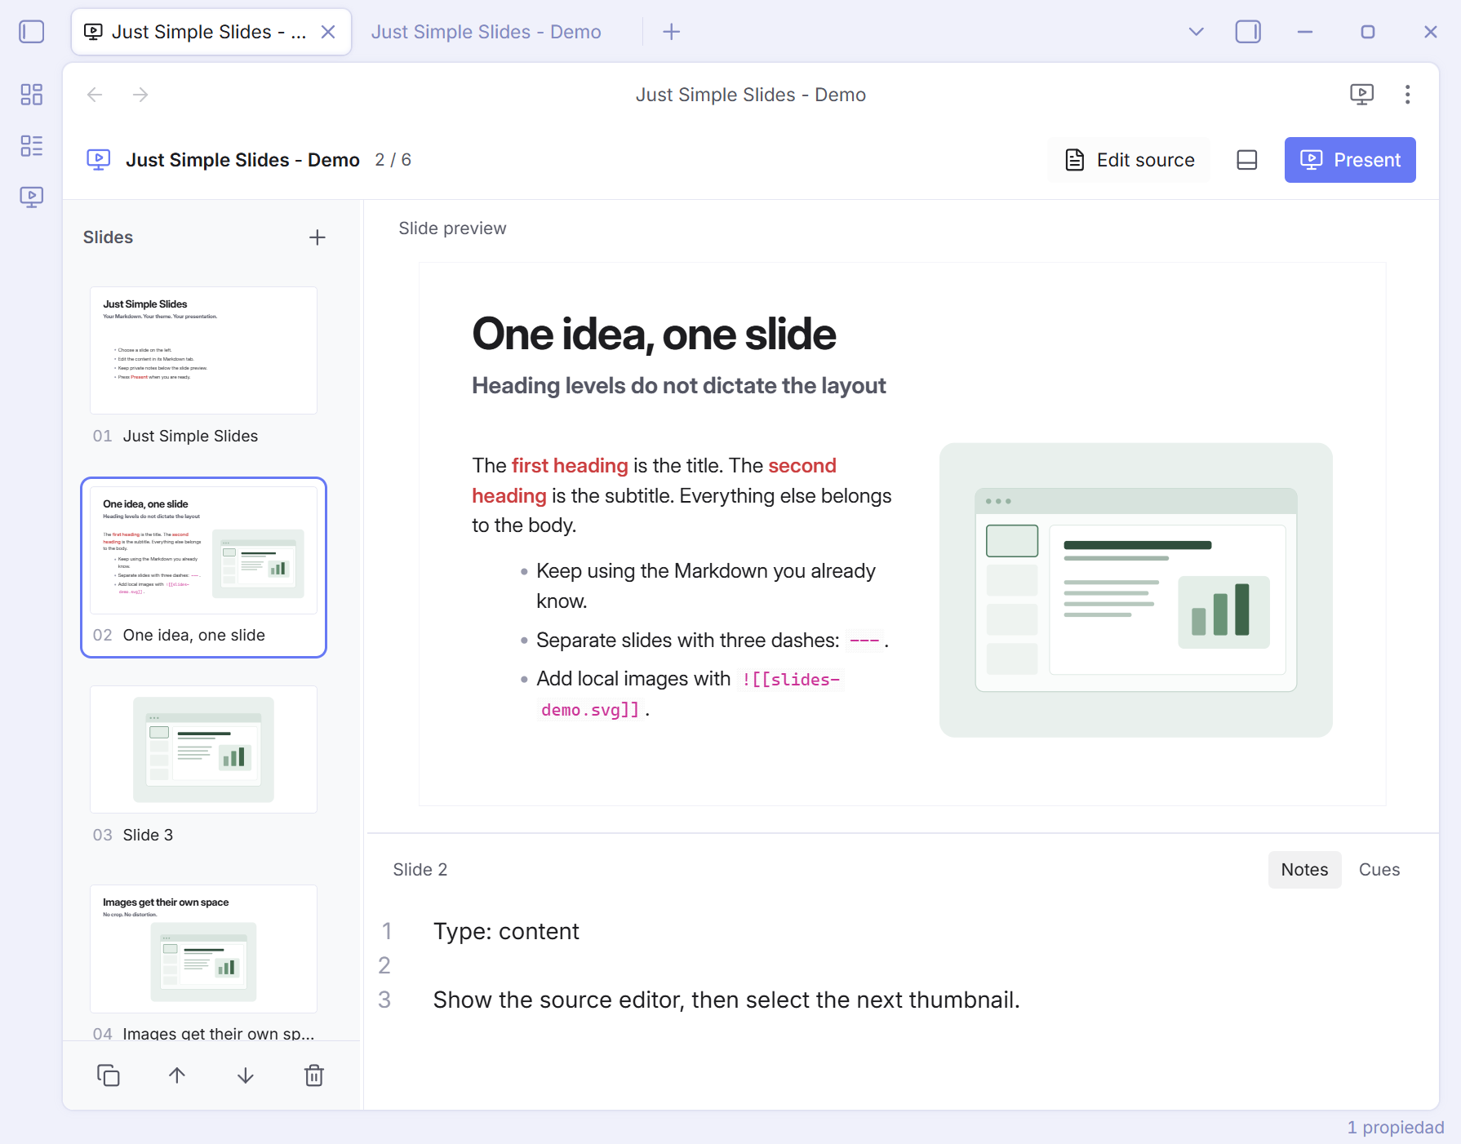
Task: Toggle the left sidebar panel icon
Action: [31, 32]
